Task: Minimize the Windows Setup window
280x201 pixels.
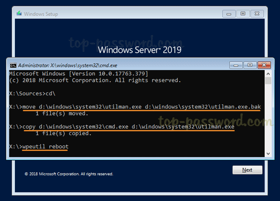Action: [x=229, y=14]
